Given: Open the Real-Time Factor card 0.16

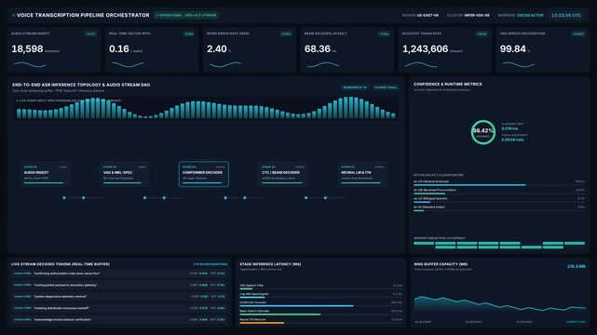Looking at the screenshot, I should pos(152,50).
